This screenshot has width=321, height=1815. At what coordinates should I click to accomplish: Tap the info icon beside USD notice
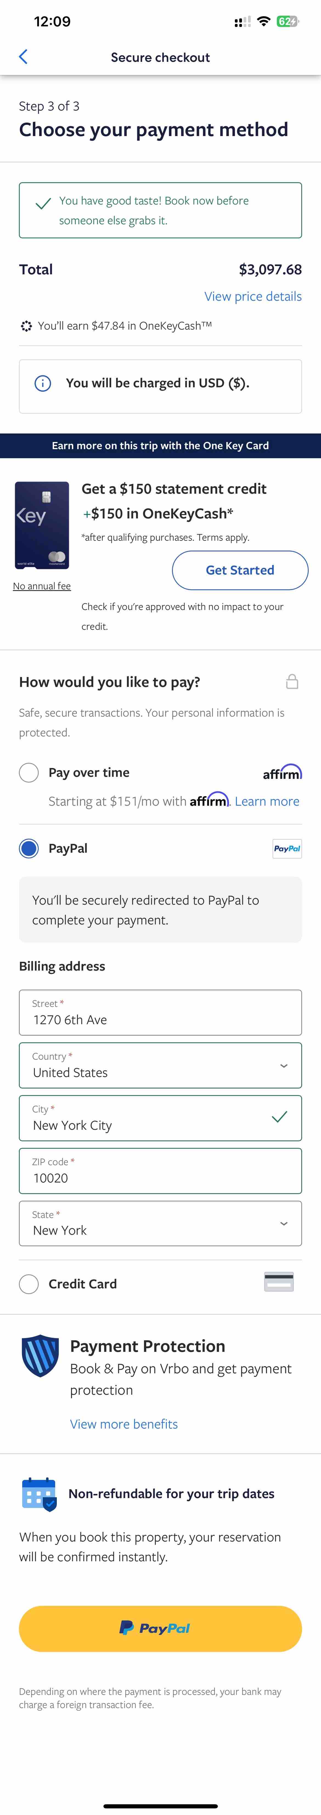pyautogui.click(x=43, y=383)
